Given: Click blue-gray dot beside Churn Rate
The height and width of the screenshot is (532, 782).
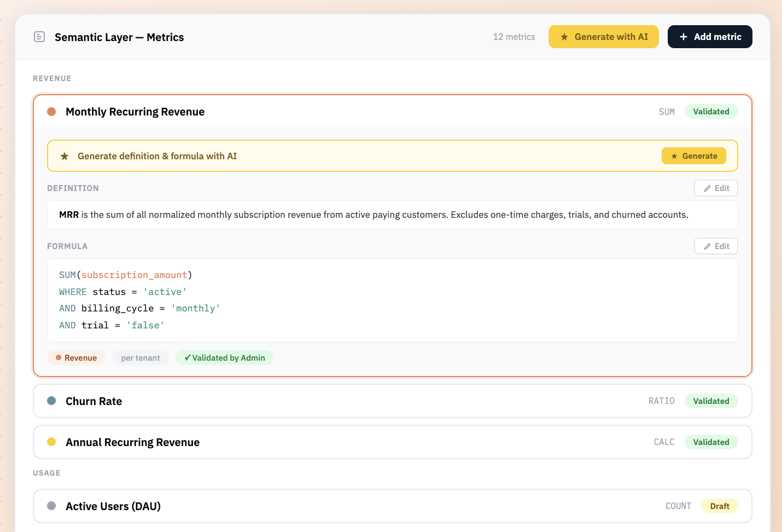Looking at the screenshot, I should 51,401.
